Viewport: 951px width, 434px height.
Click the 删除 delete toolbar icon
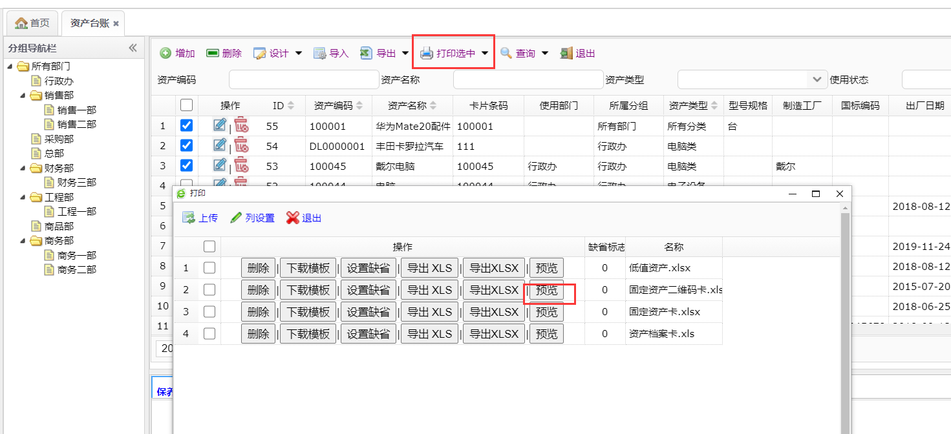point(213,54)
